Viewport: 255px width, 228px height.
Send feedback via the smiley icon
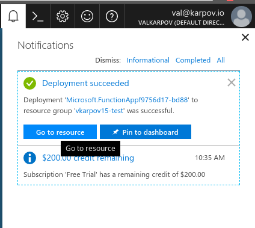(x=87, y=16)
